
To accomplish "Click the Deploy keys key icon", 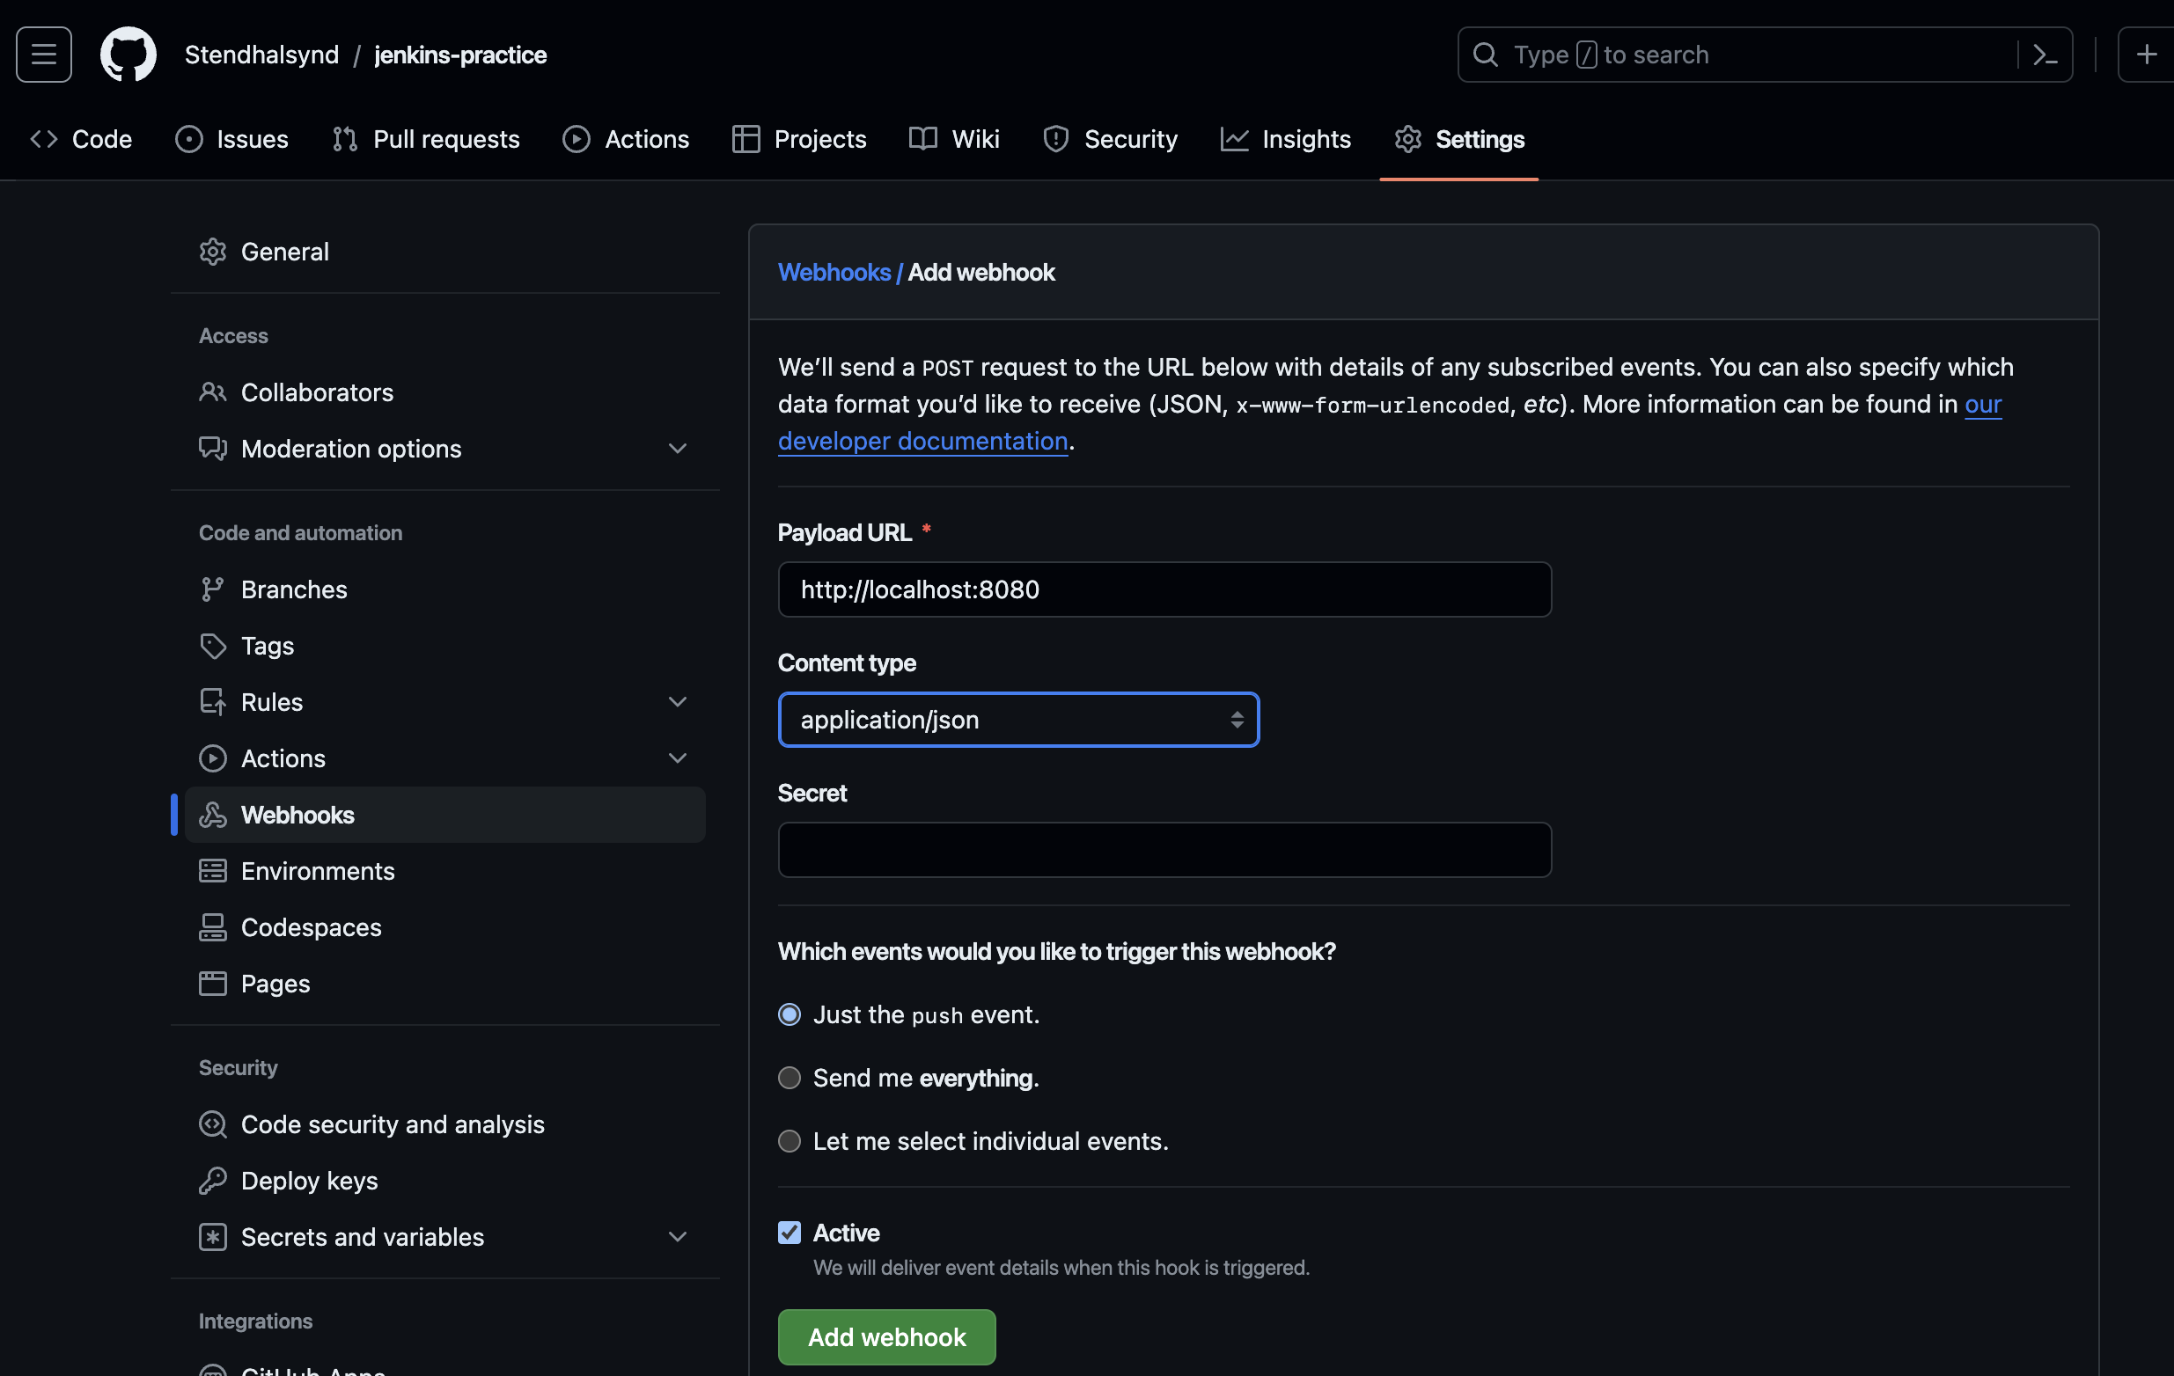I will [212, 1180].
